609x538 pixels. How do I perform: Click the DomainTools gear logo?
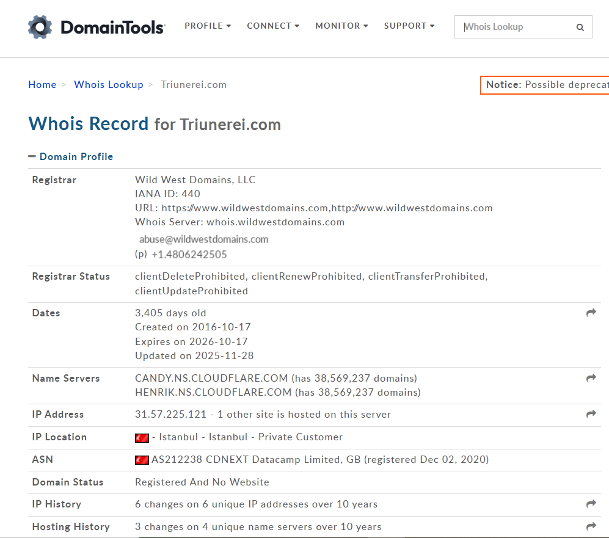40,27
